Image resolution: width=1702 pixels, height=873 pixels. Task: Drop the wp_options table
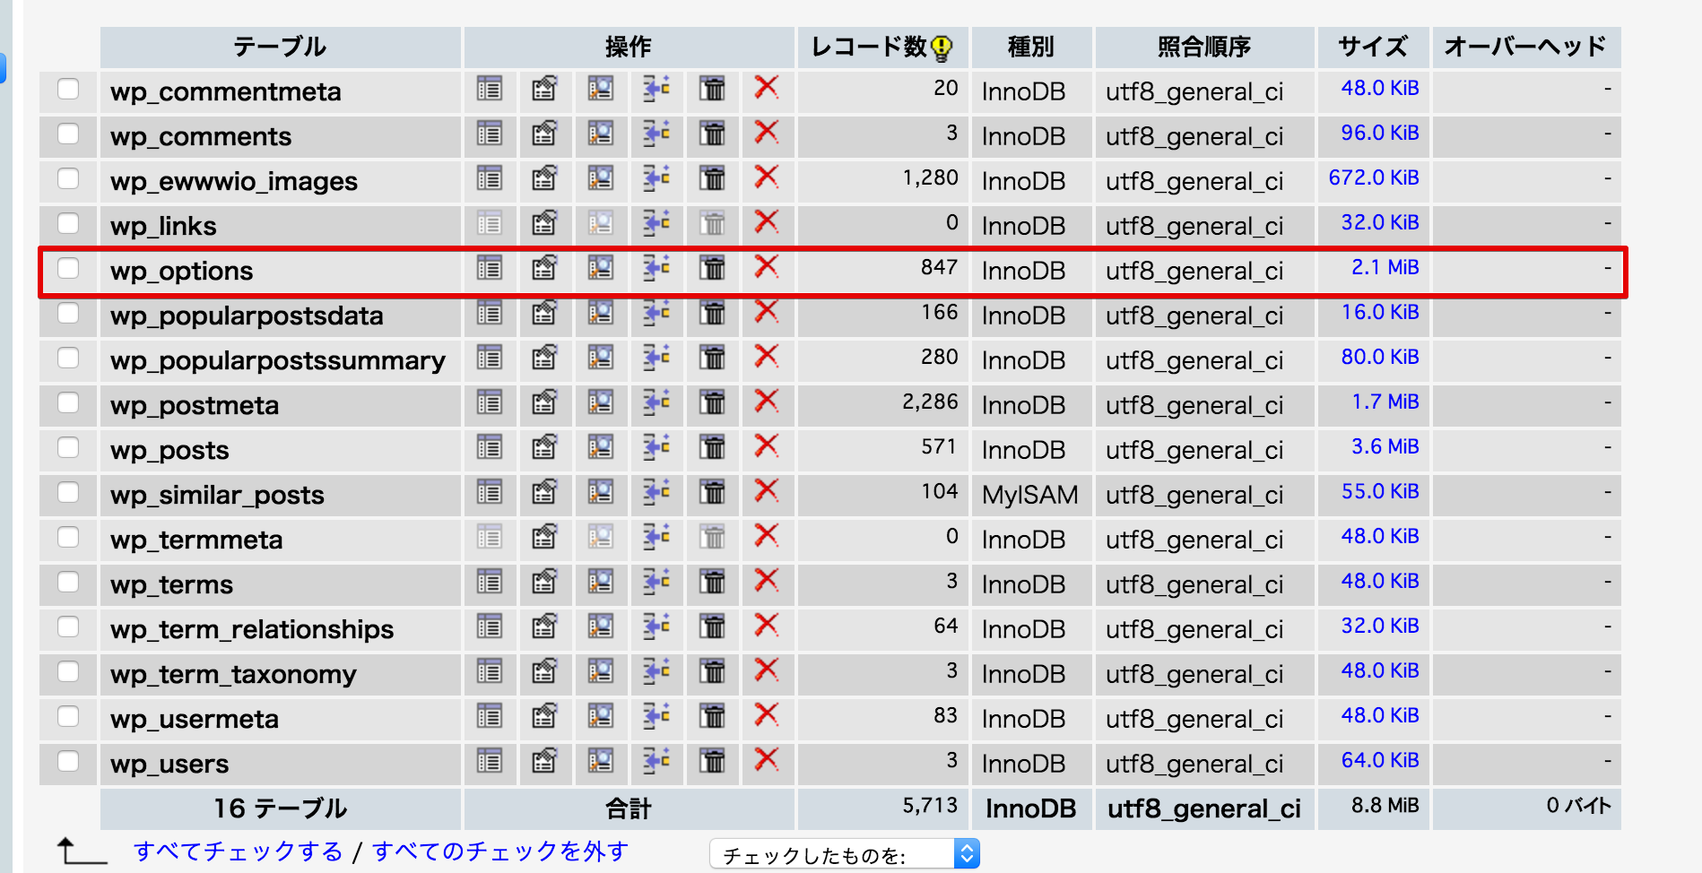coord(767,267)
